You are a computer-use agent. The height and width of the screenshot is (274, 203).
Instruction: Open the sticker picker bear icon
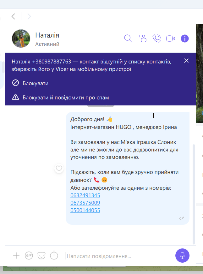pyautogui.click(x=41, y=256)
